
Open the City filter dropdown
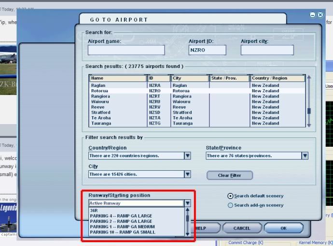[187, 174]
